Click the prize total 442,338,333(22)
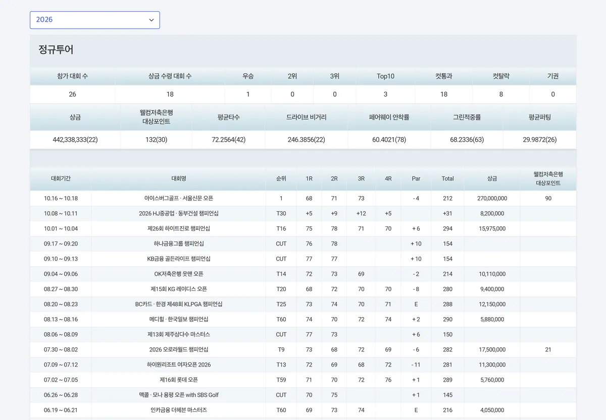 [x=75, y=140]
